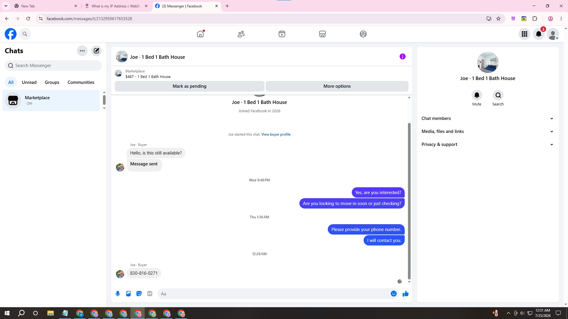
Task: Bookmark this page star icon
Action: point(498,19)
